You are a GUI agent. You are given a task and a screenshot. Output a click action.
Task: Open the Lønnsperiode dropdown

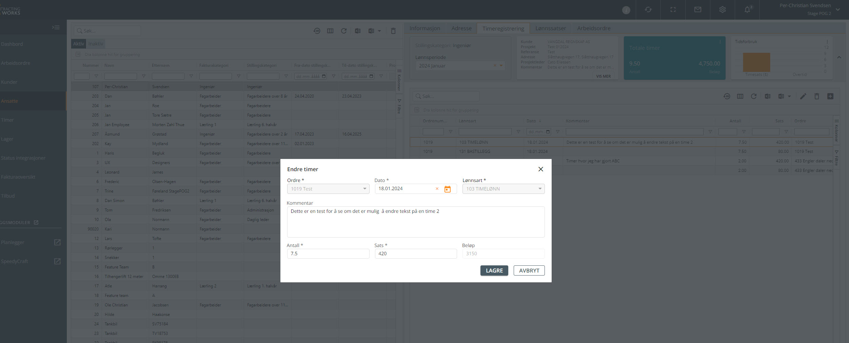pyautogui.click(x=501, y=66)
